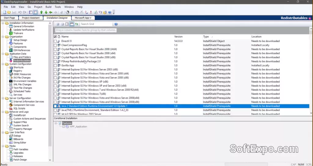
Task: Click the Search Grid input field
Action: (x=96, y=24)
